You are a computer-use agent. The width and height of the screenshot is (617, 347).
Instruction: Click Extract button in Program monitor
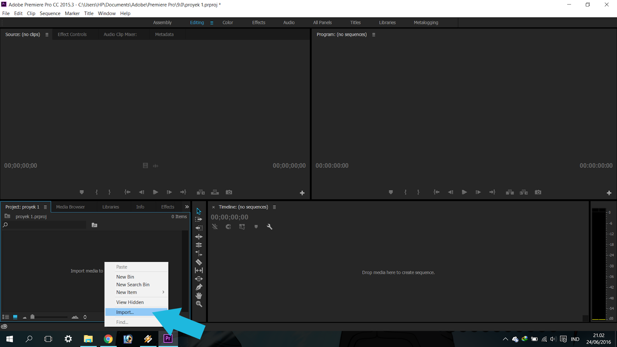pyautogui.click(x=524, y=192)
